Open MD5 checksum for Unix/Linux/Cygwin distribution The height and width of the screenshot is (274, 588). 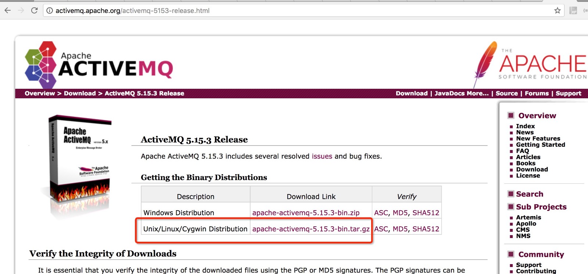[400, 229]
